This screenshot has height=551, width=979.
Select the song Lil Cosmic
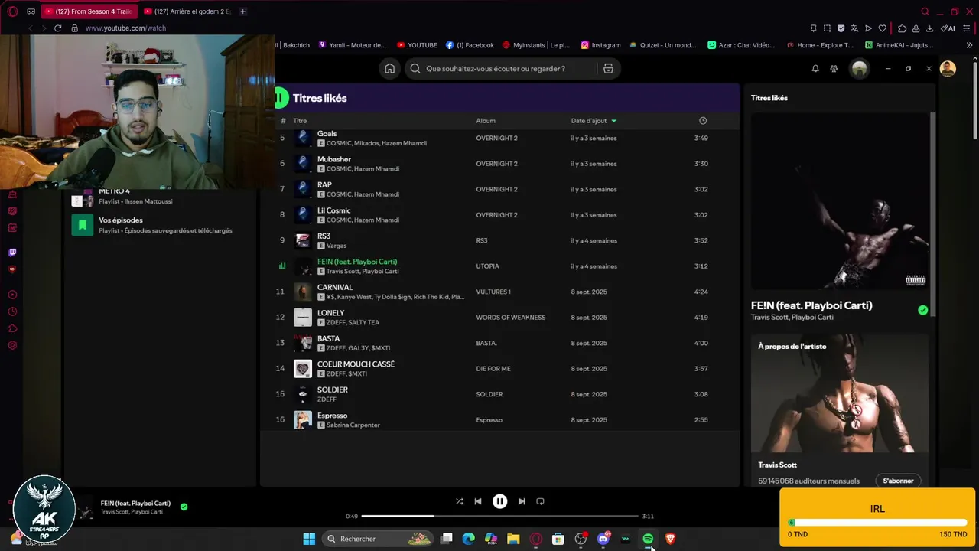point(333,210)
